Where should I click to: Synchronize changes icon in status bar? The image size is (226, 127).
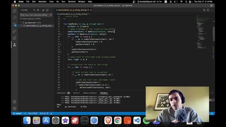[x=25, y=114]
